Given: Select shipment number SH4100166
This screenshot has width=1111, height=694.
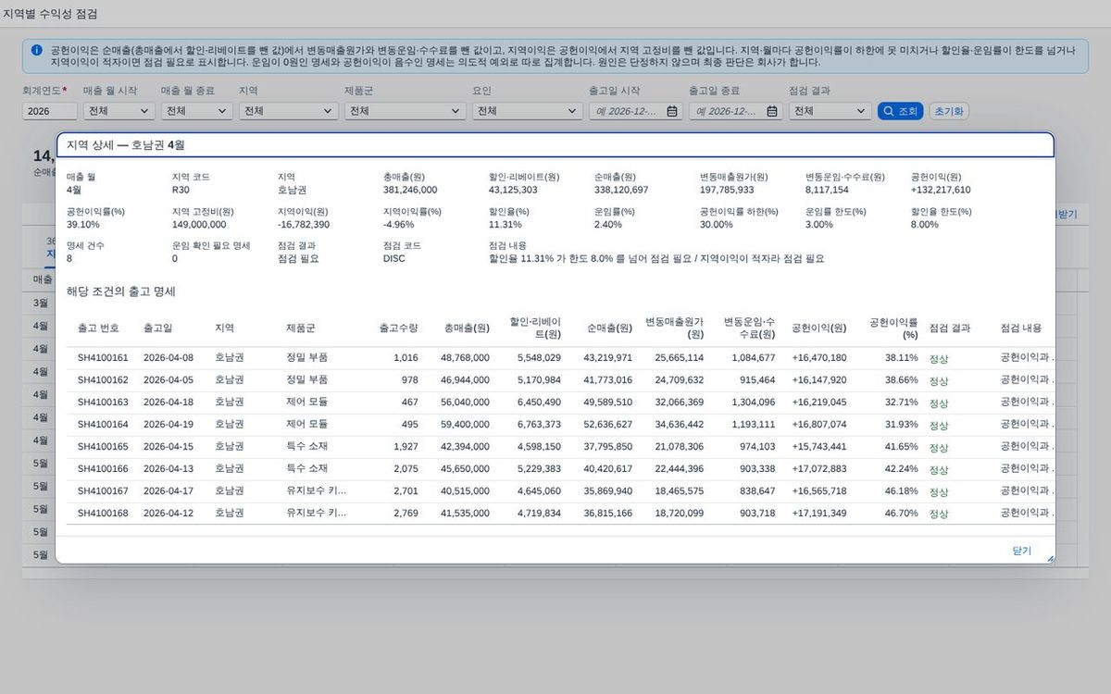Looking at the screenshot, I should [x=103, y=468].
